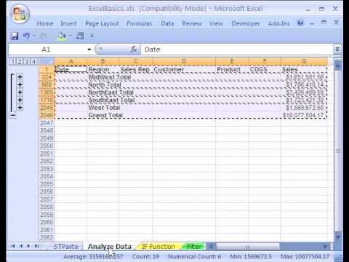Click the Excel Help question mark icon

pyautogui.click(x=300, y=23)
